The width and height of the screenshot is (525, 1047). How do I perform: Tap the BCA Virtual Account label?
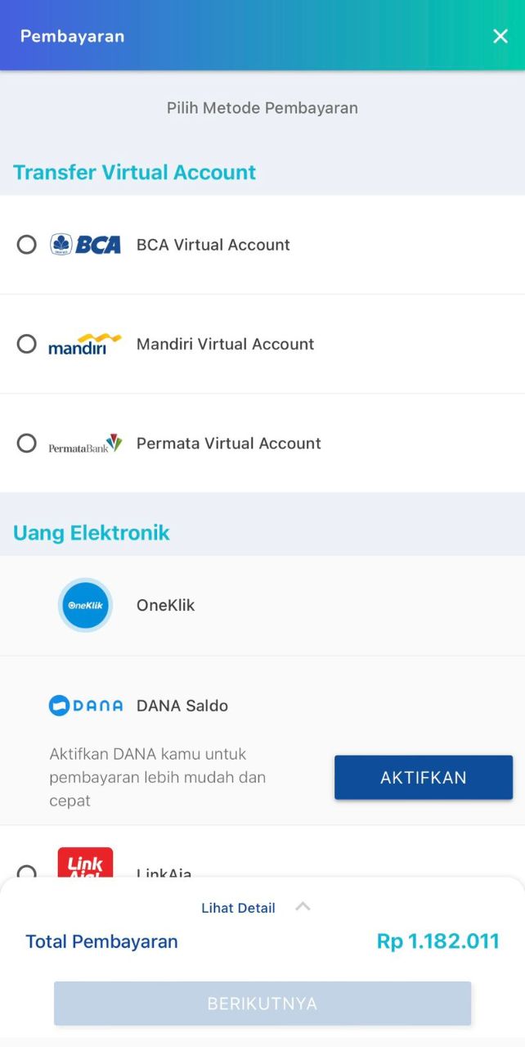coord(213,245)
